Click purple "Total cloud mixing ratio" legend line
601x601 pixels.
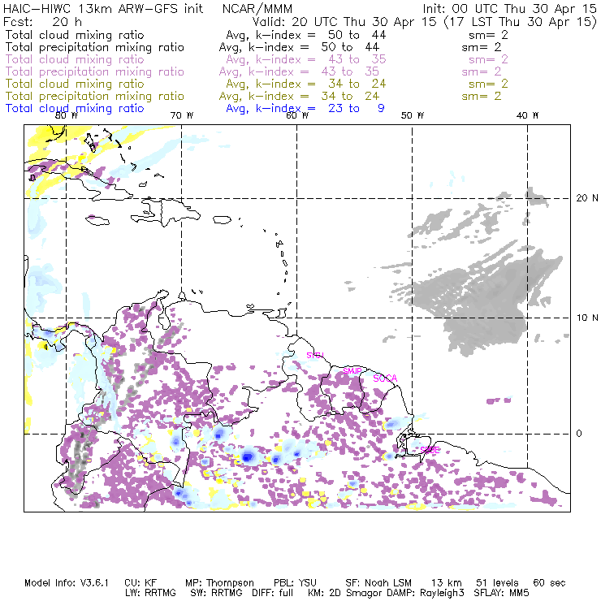[x=75, y=59]
